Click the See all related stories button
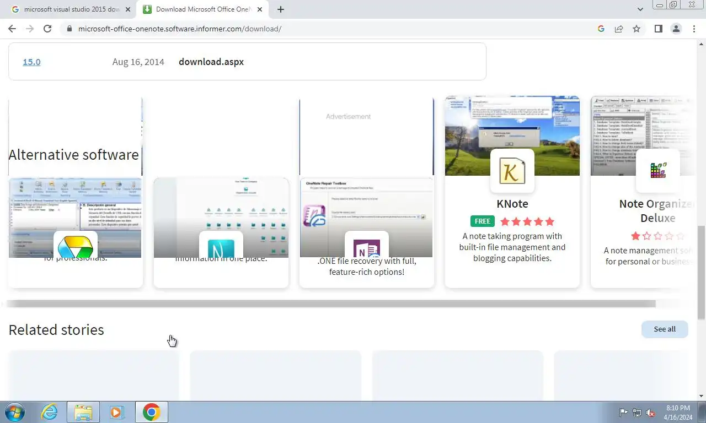The height and width of the screenshot is (423, 706). (x=665, y=329)
